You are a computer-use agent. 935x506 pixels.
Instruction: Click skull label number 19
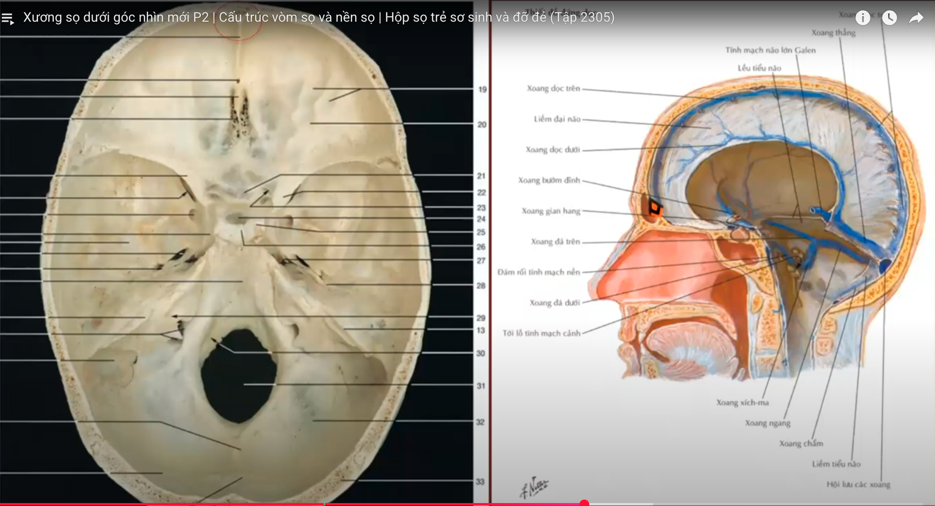[x=482, y=89]
